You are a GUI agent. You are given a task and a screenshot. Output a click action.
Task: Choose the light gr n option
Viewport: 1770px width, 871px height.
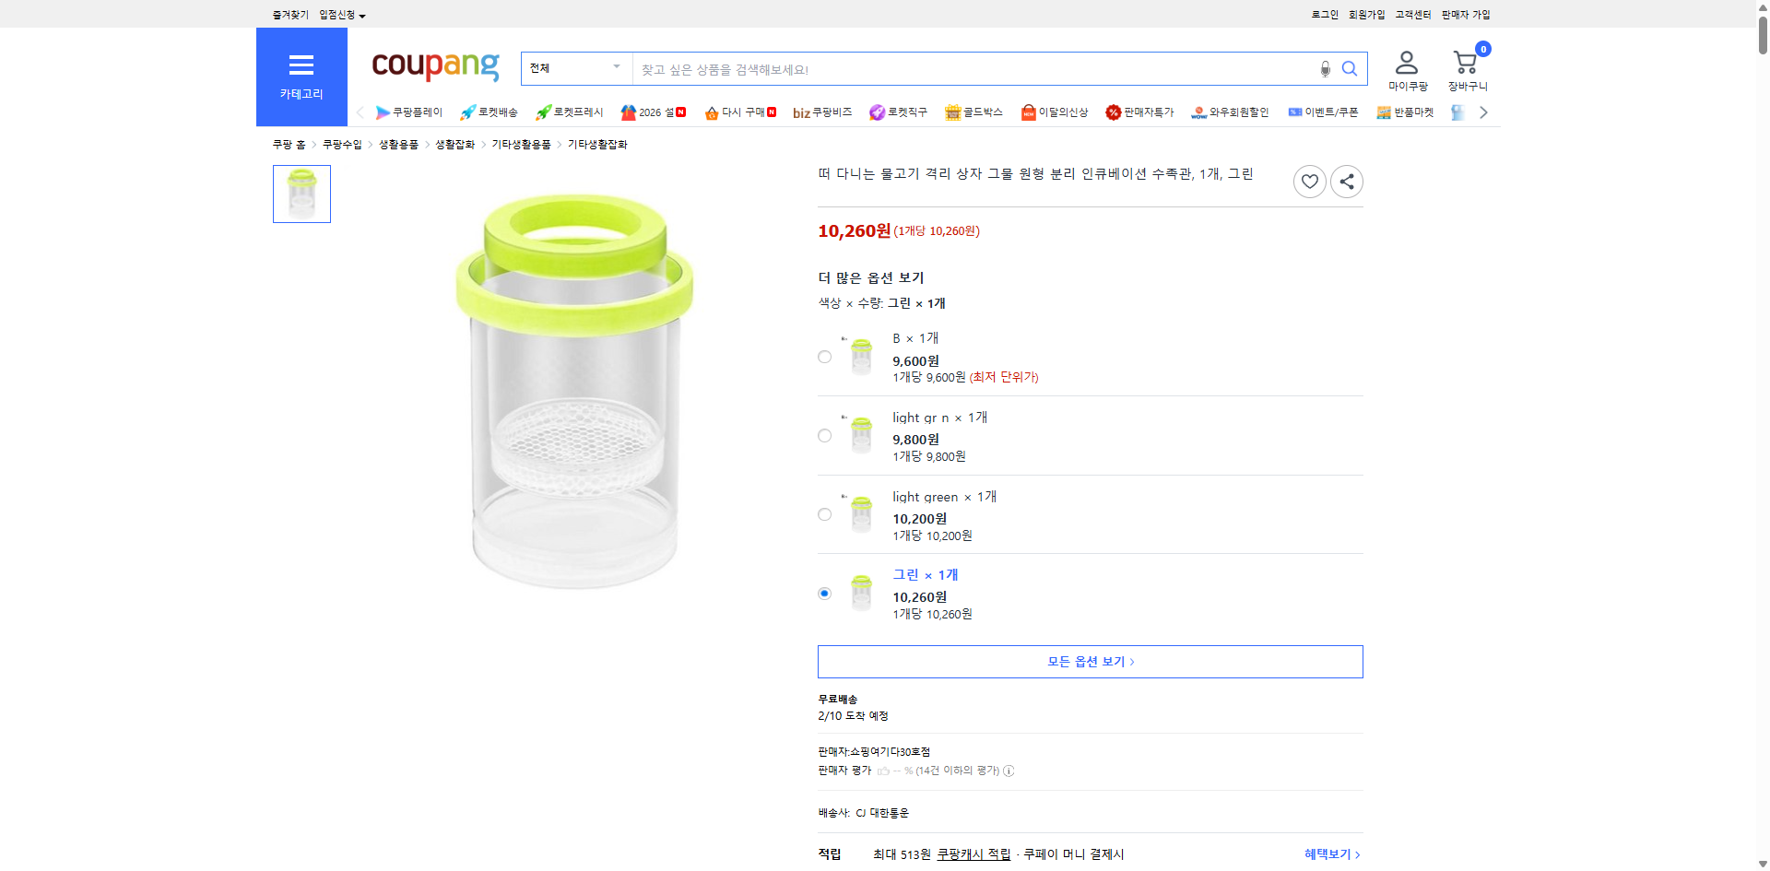pyautogui.click(x=823, y=435)
